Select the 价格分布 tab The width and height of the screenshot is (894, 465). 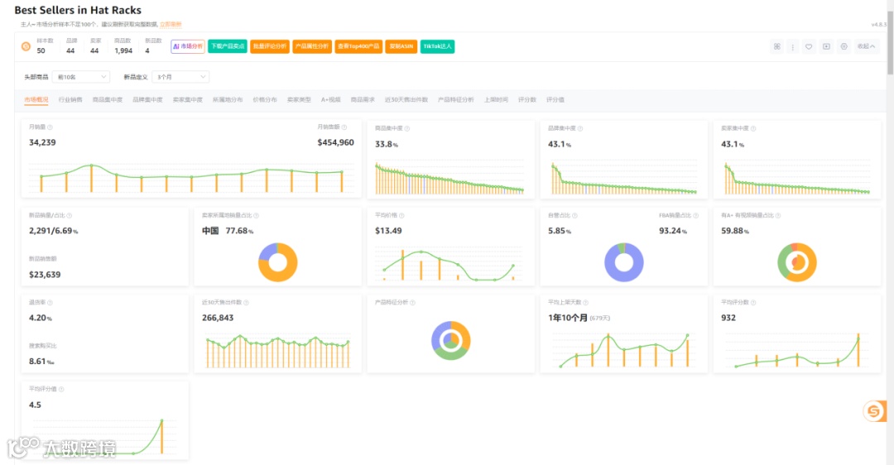(x=265, y=100)
